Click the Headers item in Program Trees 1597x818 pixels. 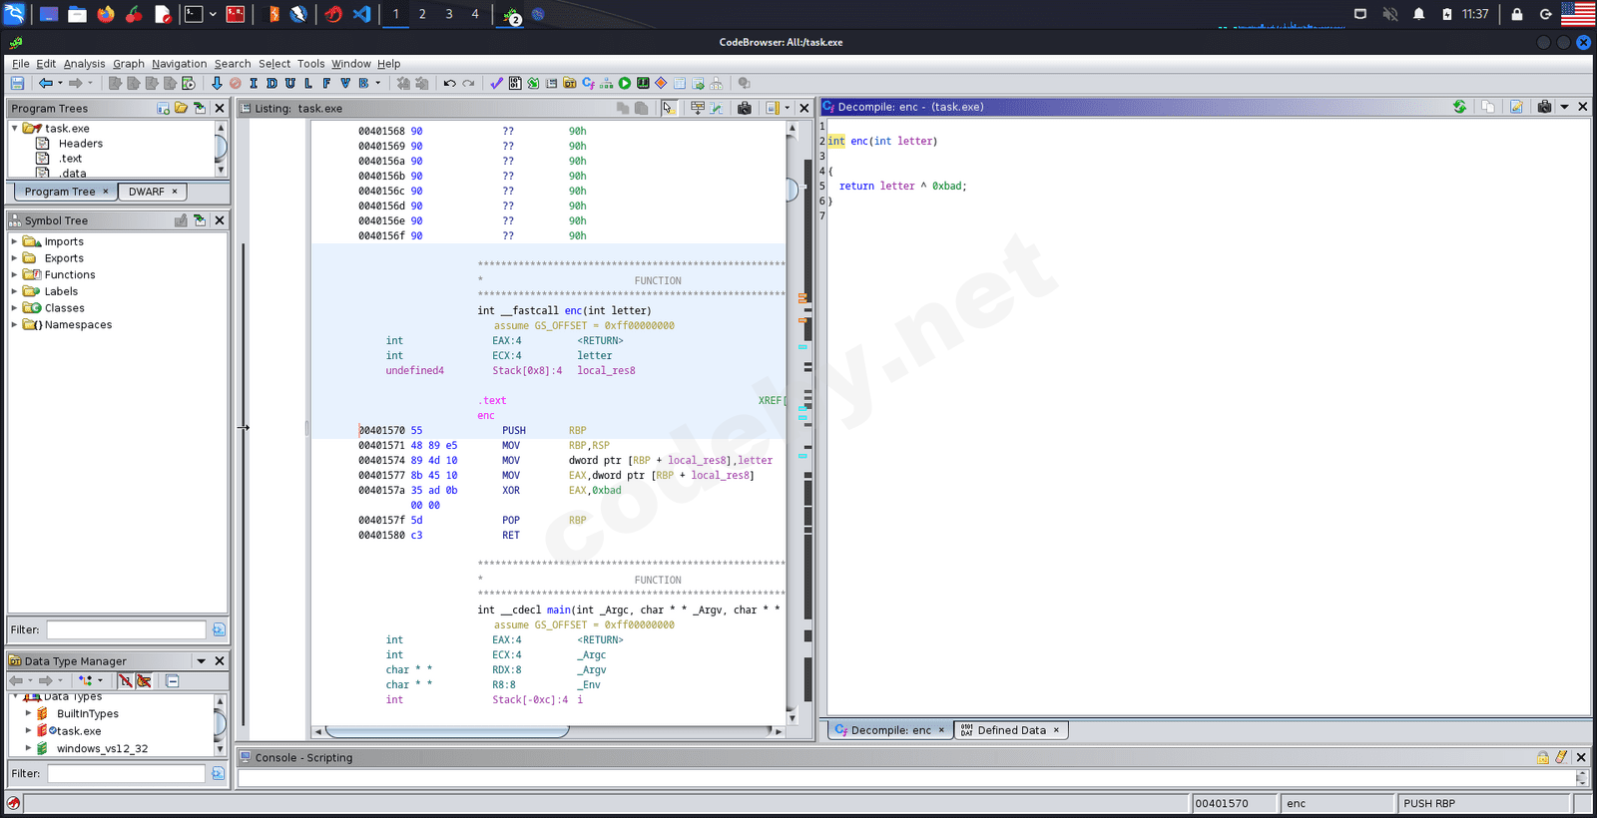pos(80,144)
